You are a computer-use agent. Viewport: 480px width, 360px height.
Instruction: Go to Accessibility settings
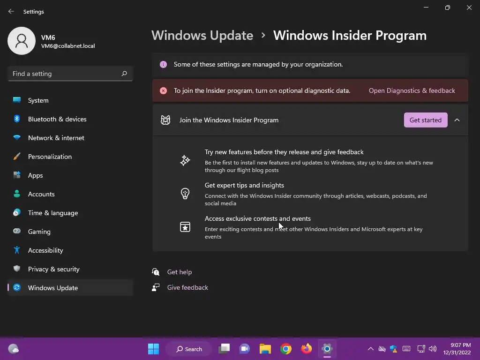click(70, 250)
